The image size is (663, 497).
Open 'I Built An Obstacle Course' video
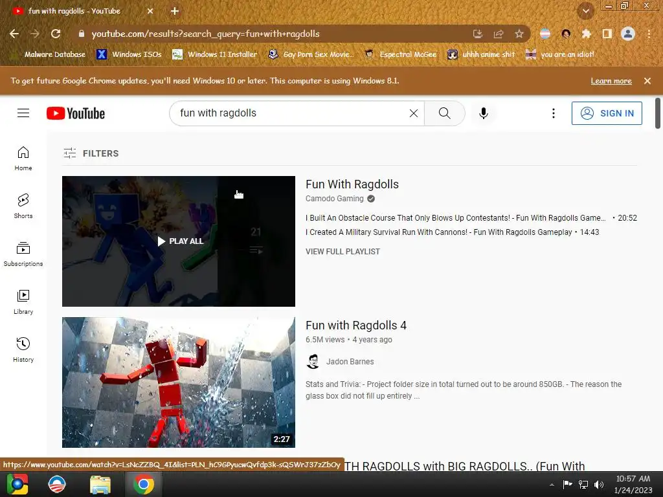(x=455, y=218)
